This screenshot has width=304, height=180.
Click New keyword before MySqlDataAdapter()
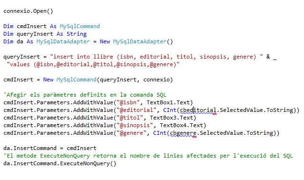tap(105, 41)
